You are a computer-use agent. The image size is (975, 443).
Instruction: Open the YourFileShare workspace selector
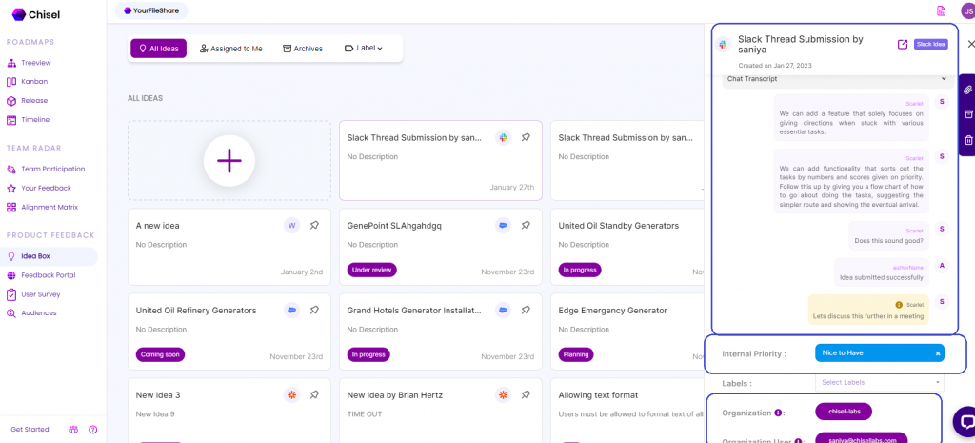pos(151,10)
